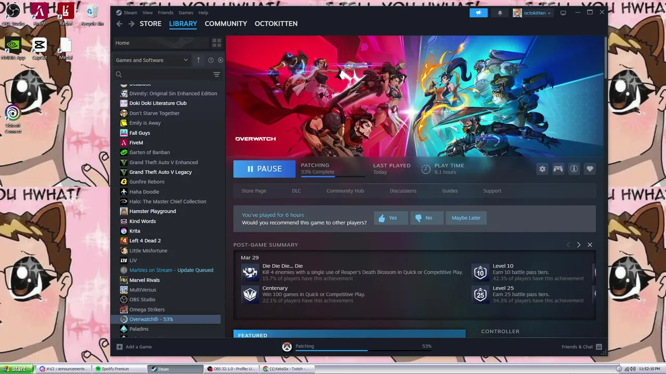Open Steam announcements megaphone button
This screenshot has height=374, width=666.
[479, 13]
